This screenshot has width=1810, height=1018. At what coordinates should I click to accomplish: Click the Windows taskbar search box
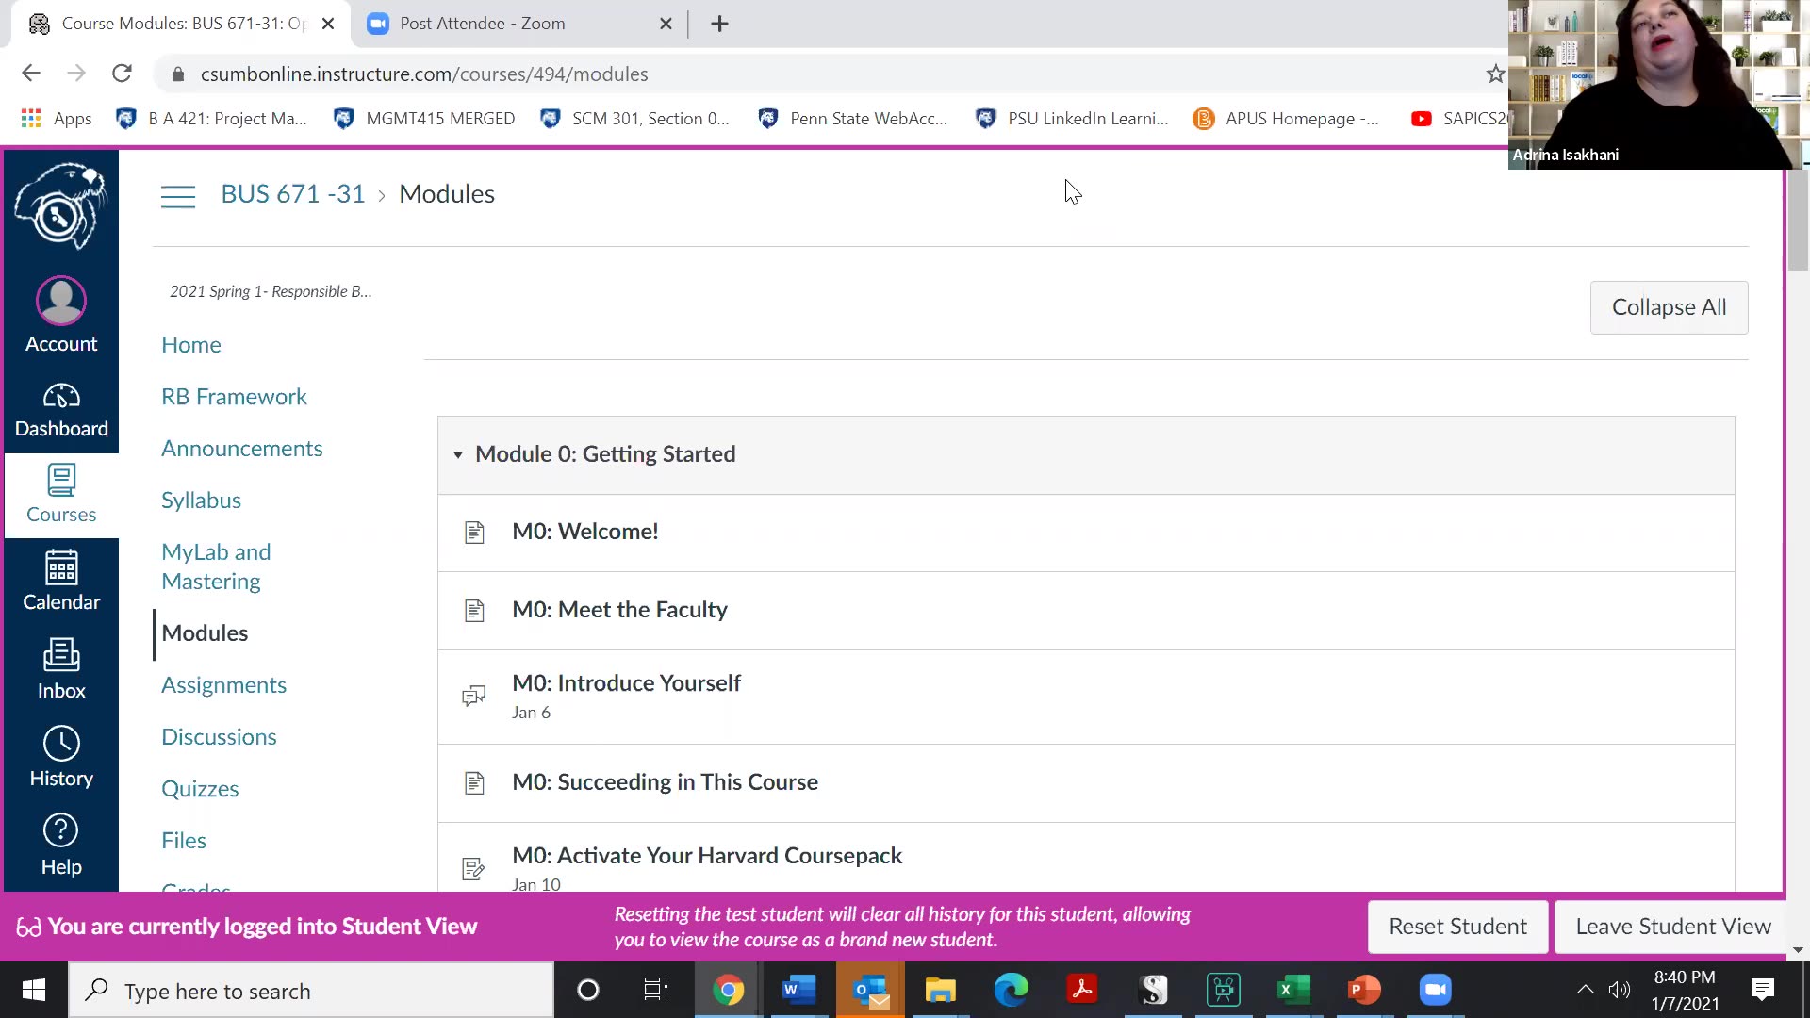click(311, 991)
